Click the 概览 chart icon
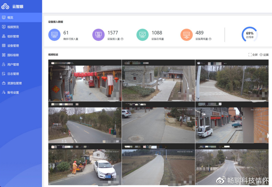The height and width of the screenshot is (187, 272). [x=3, y=17]
